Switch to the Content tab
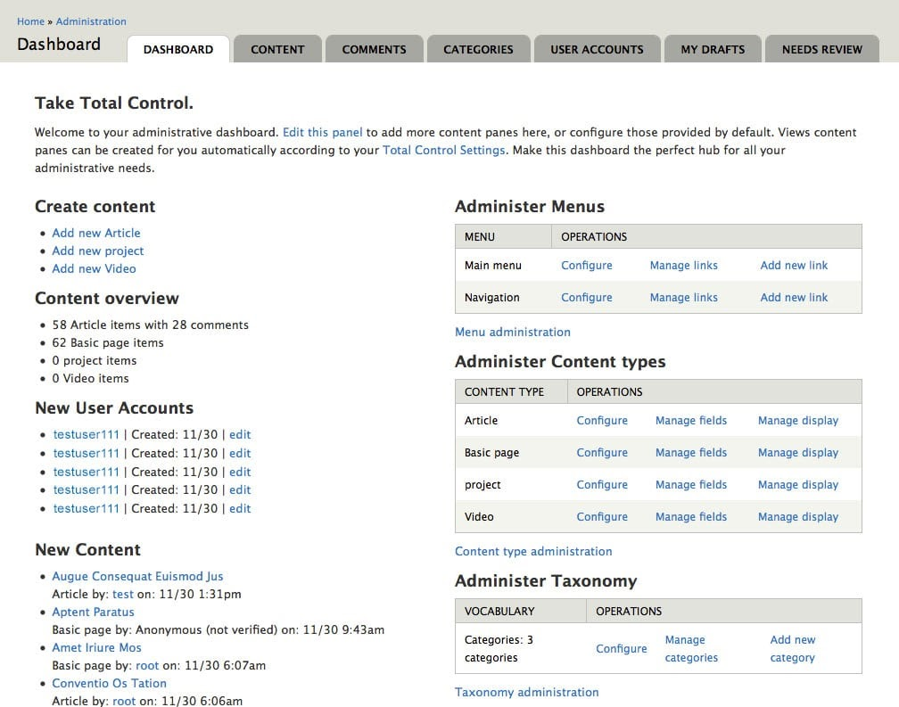This screenshot has height=707, width=899. tap(277, 49)
